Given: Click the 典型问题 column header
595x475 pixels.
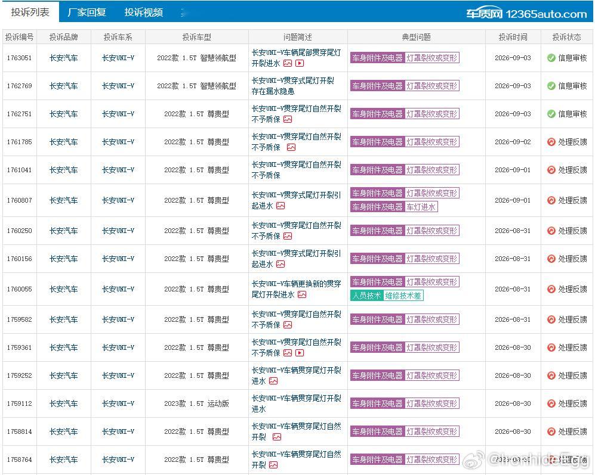Looking at the screenshot, I should 417,37.
